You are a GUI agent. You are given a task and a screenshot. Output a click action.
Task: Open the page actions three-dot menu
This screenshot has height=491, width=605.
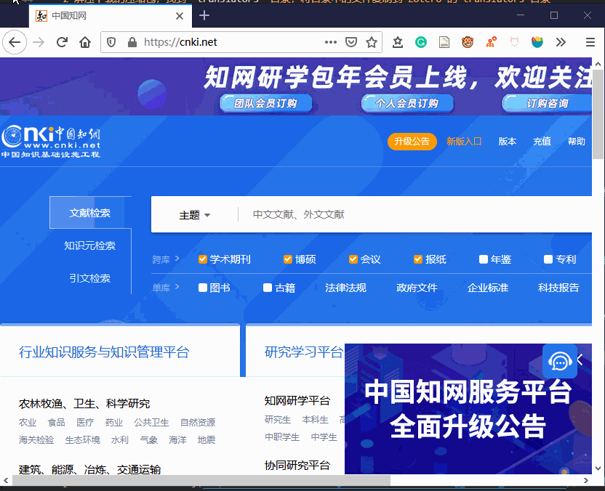[x=331, y=42]
